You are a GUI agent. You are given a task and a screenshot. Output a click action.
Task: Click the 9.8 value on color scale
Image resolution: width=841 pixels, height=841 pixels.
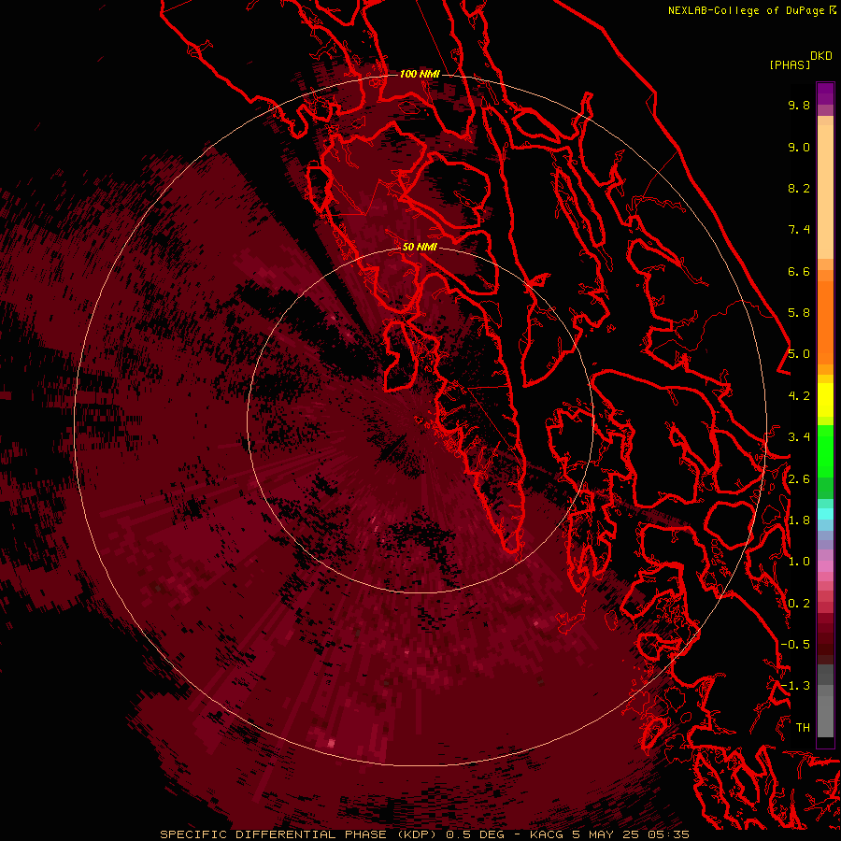[x=799, y=105]
